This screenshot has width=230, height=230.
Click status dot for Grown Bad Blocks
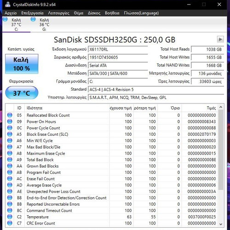(10, 166)
